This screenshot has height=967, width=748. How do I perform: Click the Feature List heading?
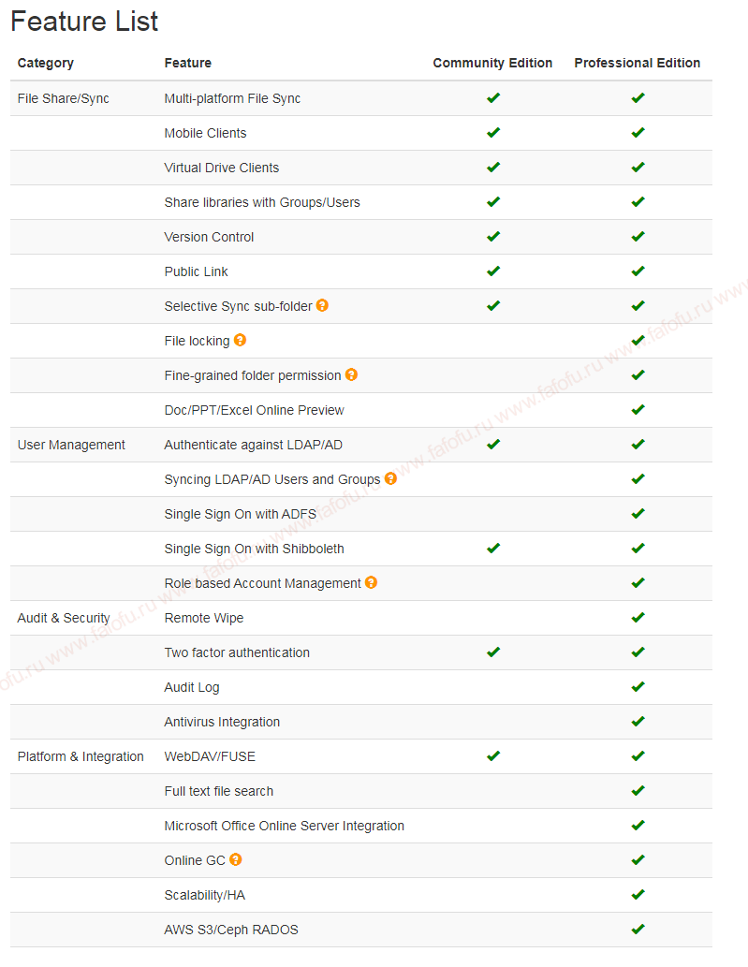click(84, 21)
